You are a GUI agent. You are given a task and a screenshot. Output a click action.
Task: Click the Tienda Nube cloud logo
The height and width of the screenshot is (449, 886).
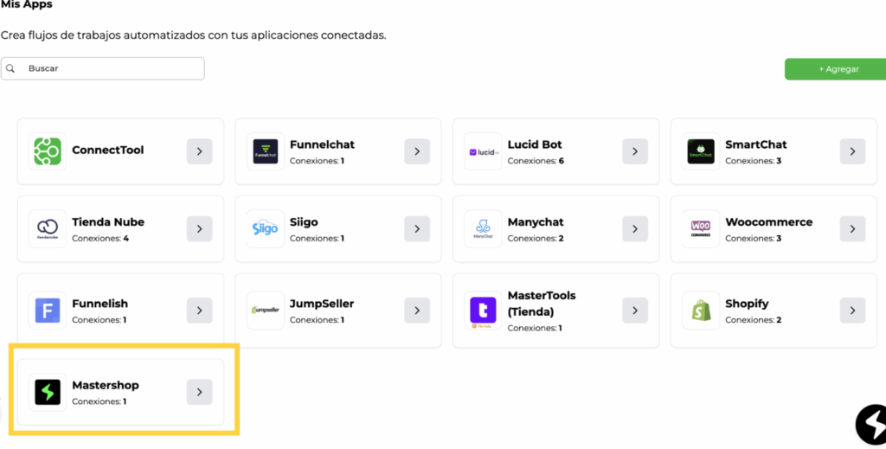[x=47, y=229]
